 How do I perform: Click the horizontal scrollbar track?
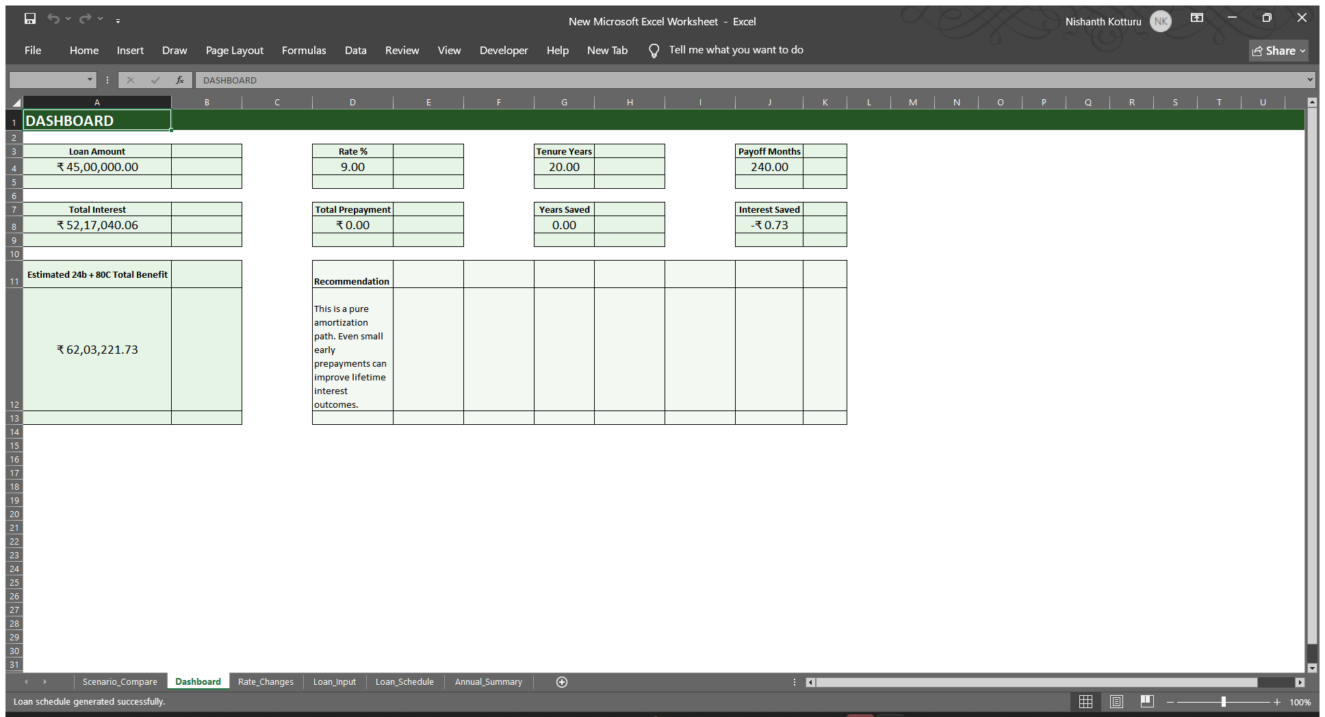[1276, 682]
